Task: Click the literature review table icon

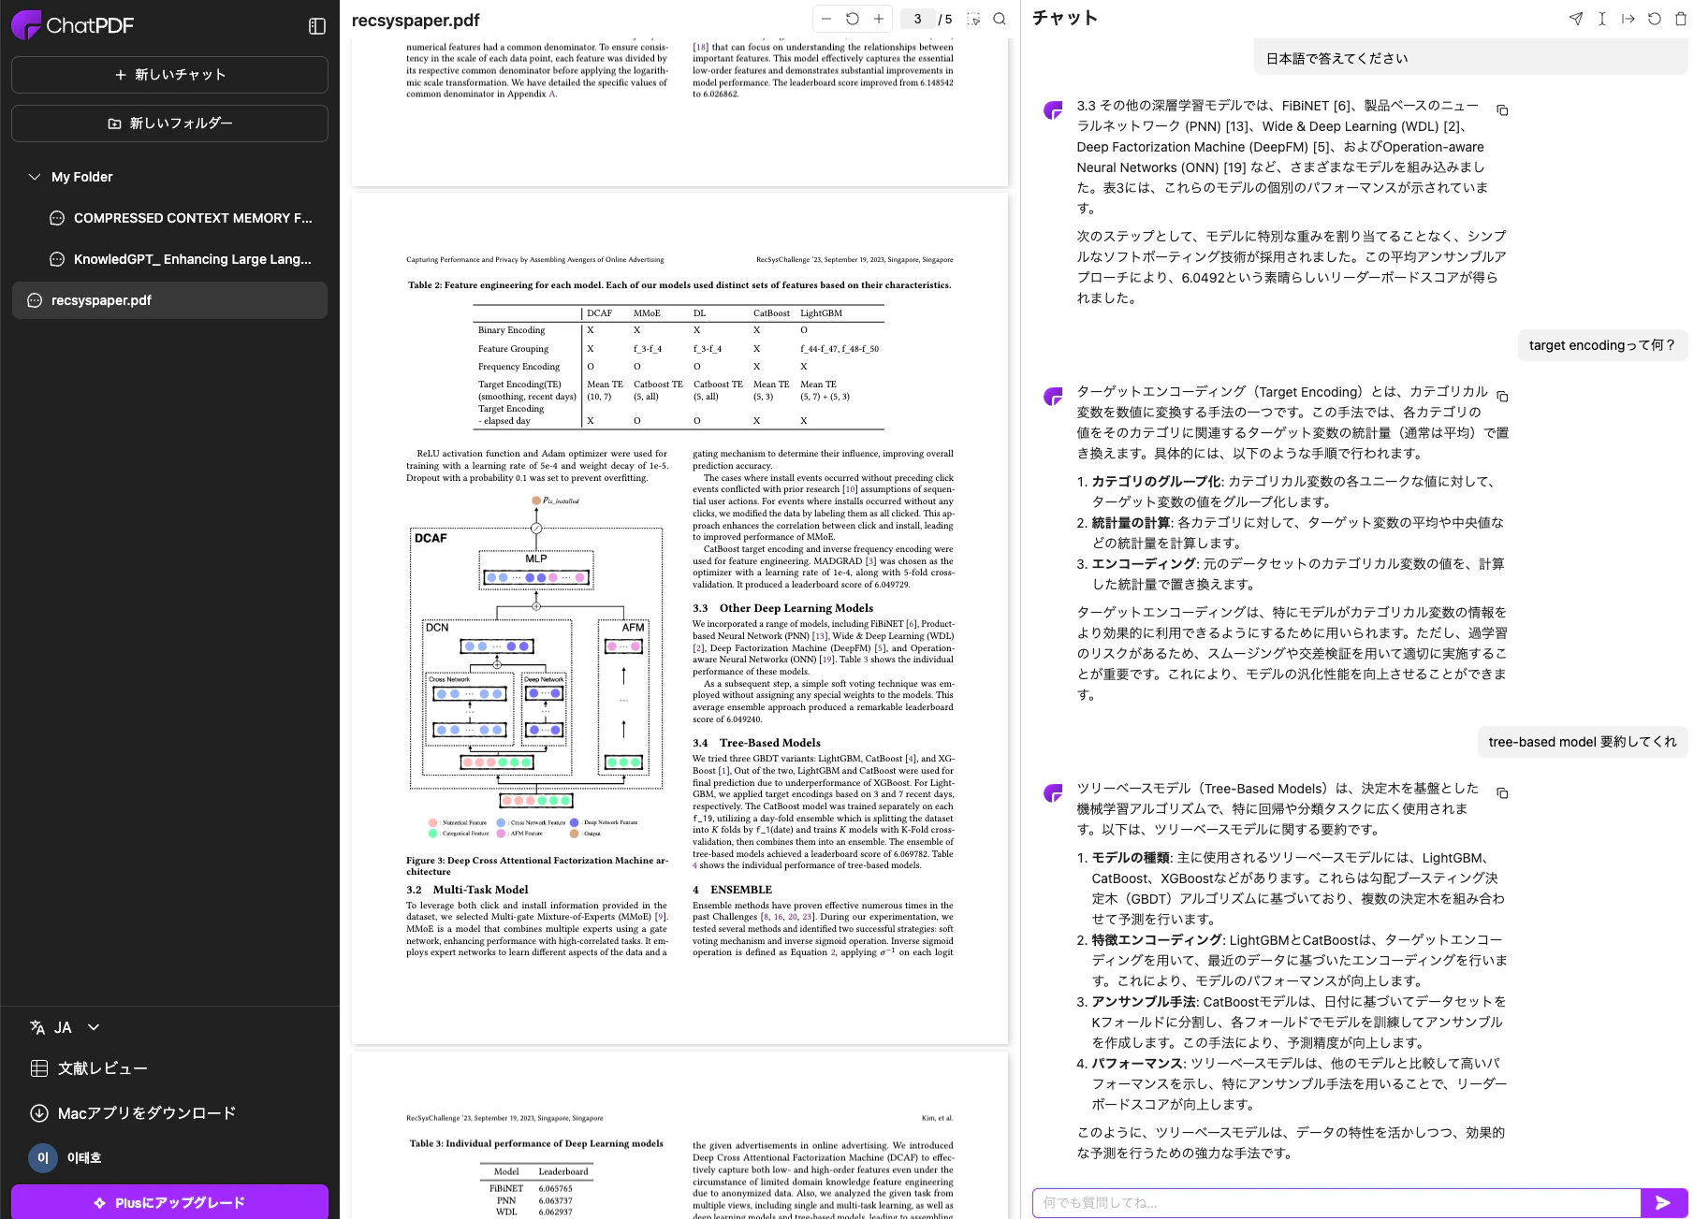Action: coord(39,1068)
